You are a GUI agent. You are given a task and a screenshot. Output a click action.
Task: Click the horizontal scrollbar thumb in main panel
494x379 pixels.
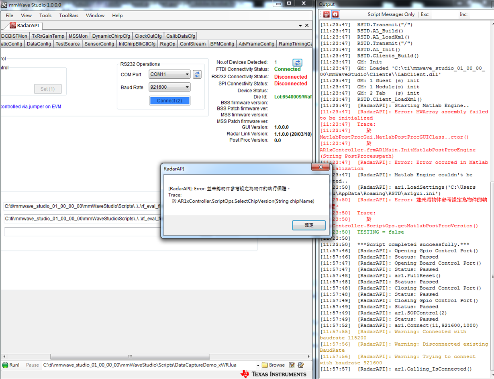130,356
